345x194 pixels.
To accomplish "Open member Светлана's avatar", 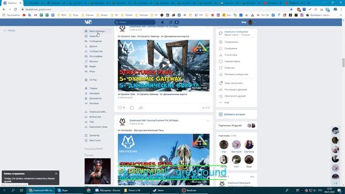I will (x=249, y=144).
